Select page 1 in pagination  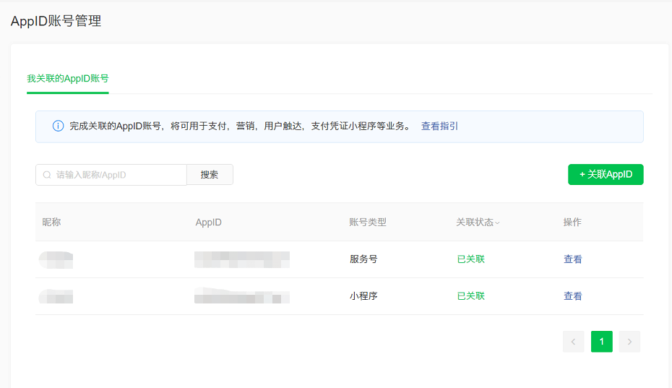coord(602,342)
